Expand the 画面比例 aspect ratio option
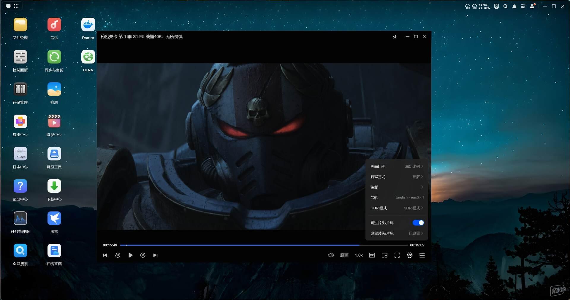The image size is (570, 300). [397, 166]
